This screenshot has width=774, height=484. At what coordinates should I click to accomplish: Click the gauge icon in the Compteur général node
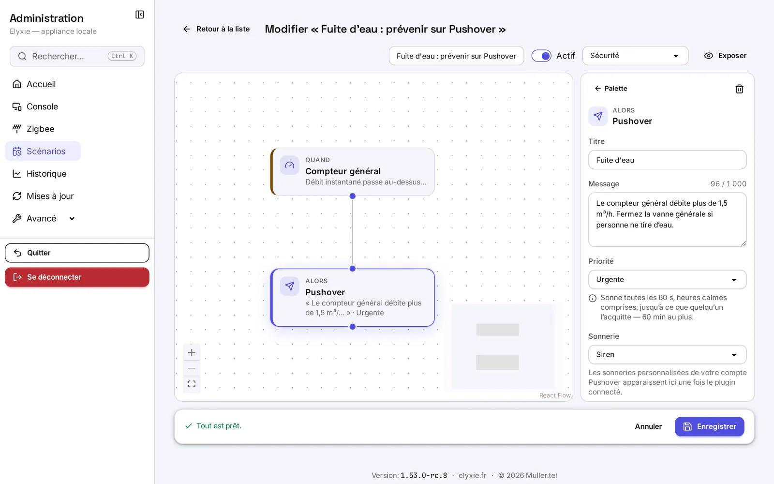(289, 165)
